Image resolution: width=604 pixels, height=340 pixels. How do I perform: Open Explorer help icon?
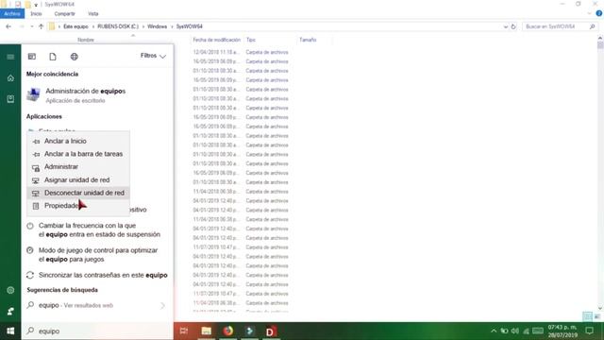599,13
